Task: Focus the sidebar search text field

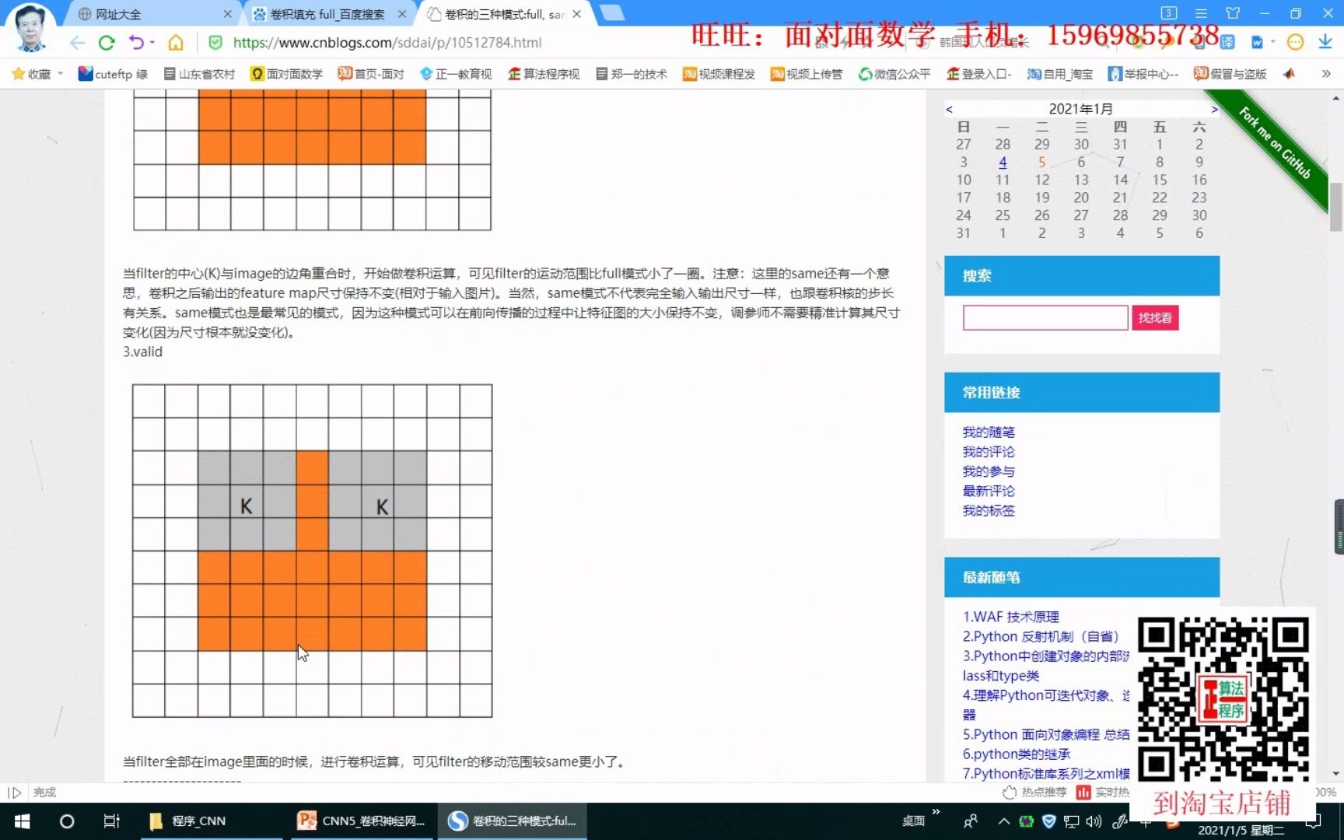Action: (1045, 317)
